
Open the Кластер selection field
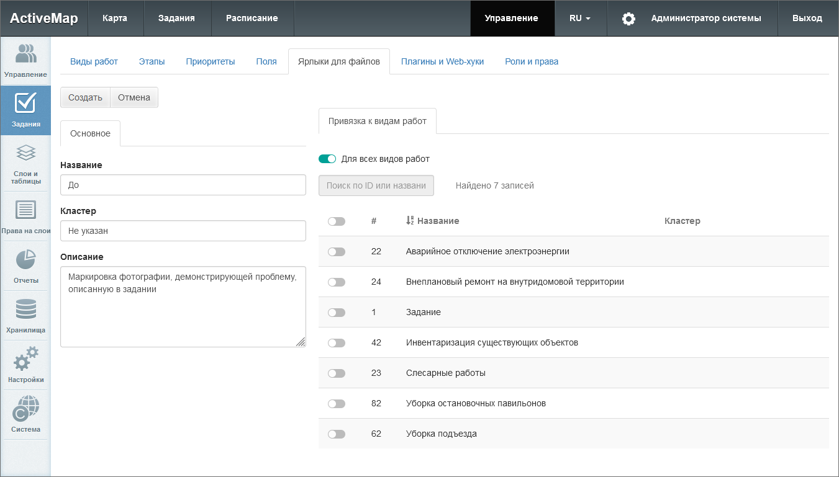[183, 231]
